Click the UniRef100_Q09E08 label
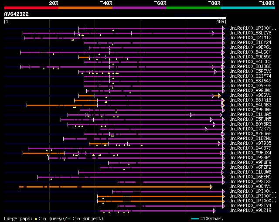The width and height of the screenshot is (279, 222). [250, 86]
